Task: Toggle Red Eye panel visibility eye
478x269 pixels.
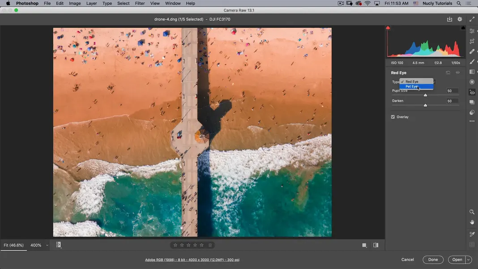Action: coord(457,73)
